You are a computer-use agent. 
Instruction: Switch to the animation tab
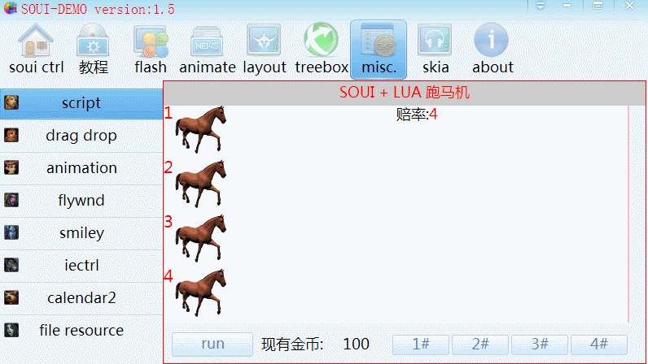pyautogui.click(x=81, y=168)
